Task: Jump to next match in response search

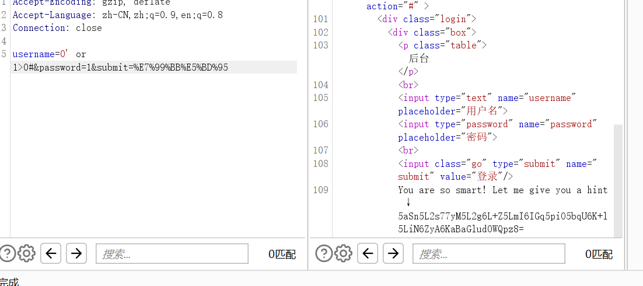Action: tap(393, 253)
